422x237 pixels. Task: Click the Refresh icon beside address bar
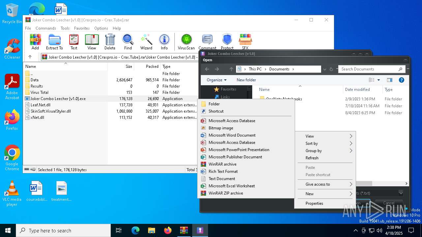(331, 69)
